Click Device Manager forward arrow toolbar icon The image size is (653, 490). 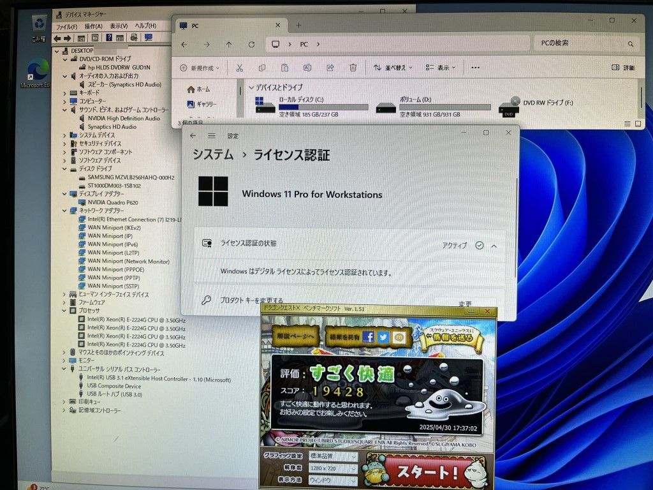coord(68,38)
